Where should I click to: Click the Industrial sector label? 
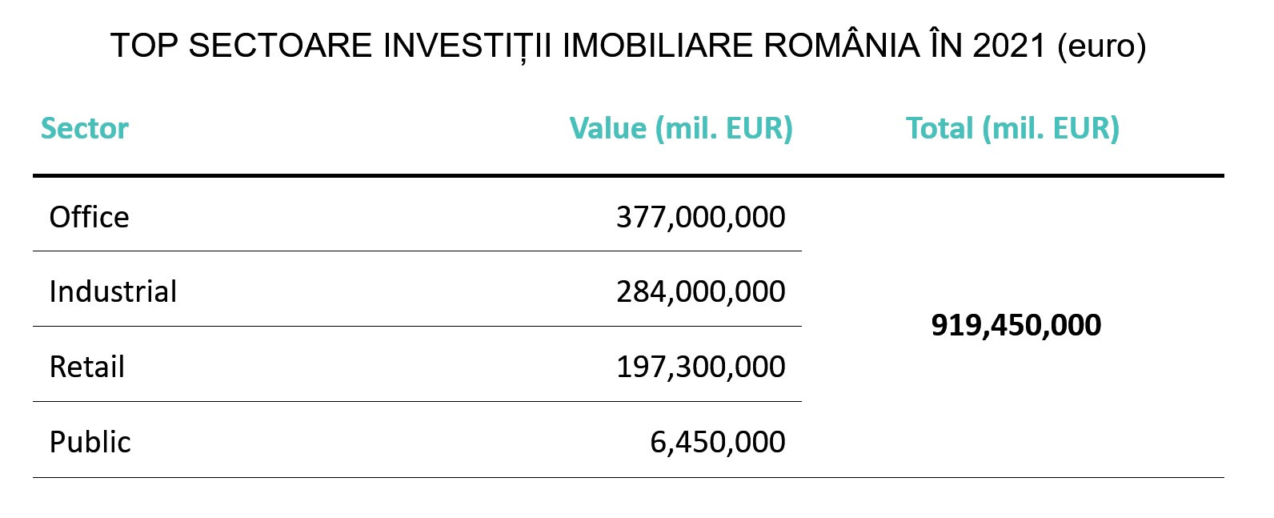point(113,291)
